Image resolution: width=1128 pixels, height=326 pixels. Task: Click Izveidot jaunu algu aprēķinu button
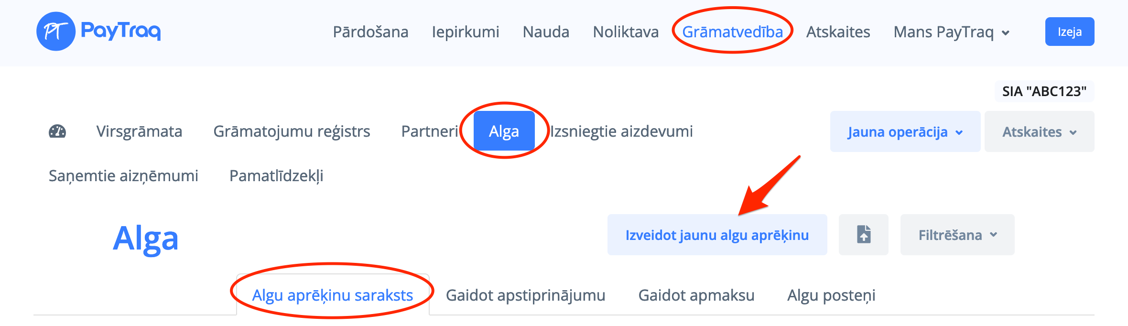click(717, 235)
